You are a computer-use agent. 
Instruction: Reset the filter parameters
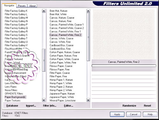coord(147,106)
